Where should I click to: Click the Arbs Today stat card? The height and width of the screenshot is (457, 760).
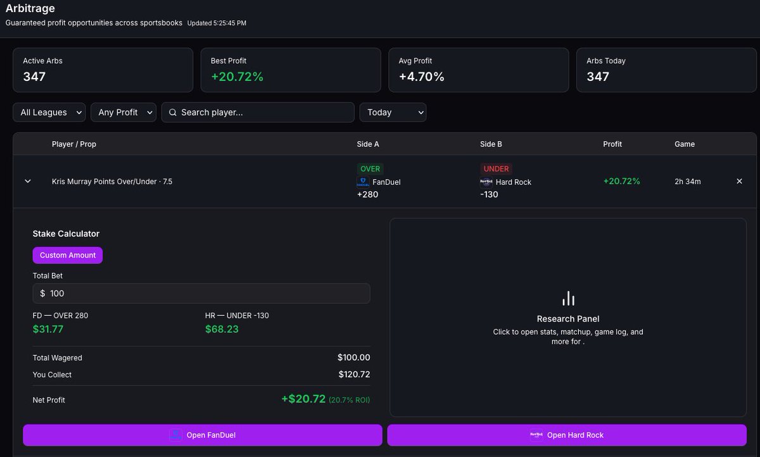click(666, 70)
